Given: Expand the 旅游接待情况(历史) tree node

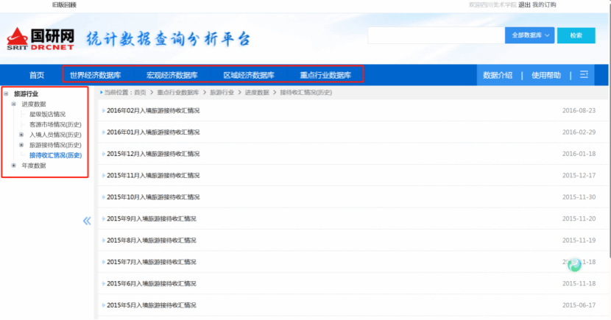Looking at the screenshot, I should pyautogui.click(x=21, y=145).
